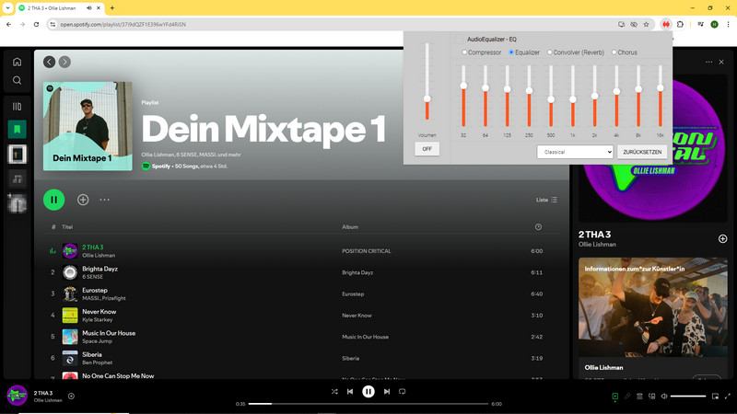This screenshot has width=737, height=414.
Task: Pause playback in the bottom player
Action: pyautogui.click(x=368, y=392)
